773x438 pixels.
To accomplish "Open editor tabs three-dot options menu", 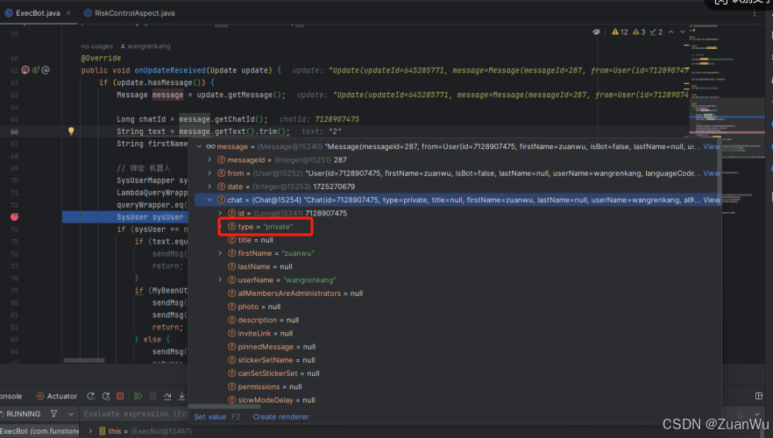I will click(755, 13).
